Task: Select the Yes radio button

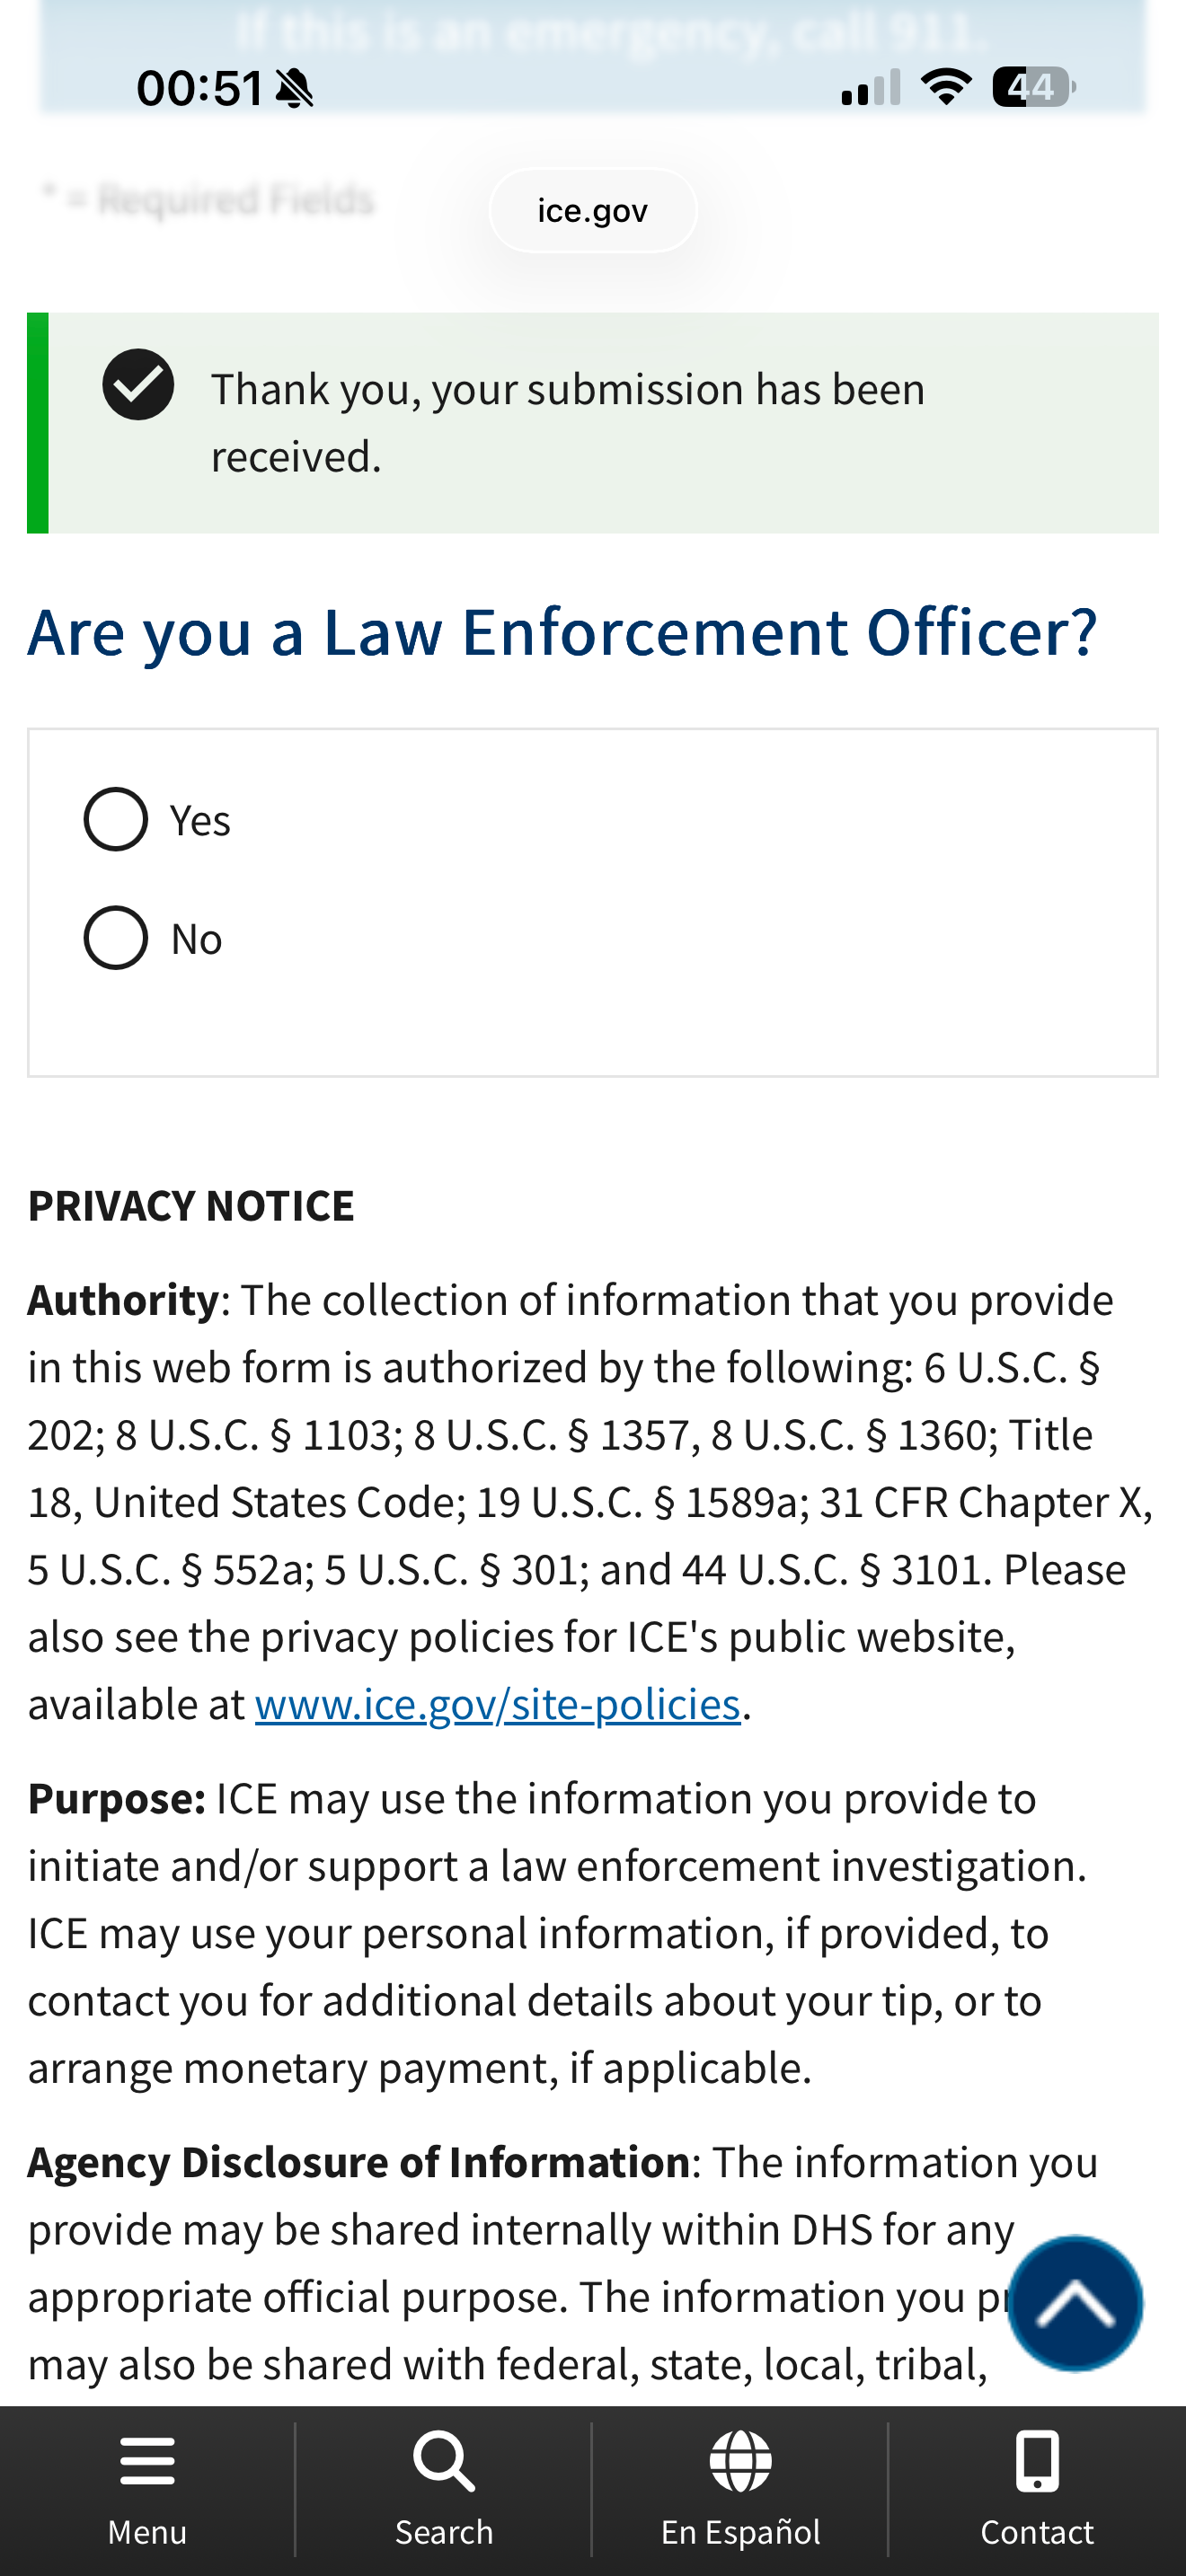Action: tap(116, 820)
